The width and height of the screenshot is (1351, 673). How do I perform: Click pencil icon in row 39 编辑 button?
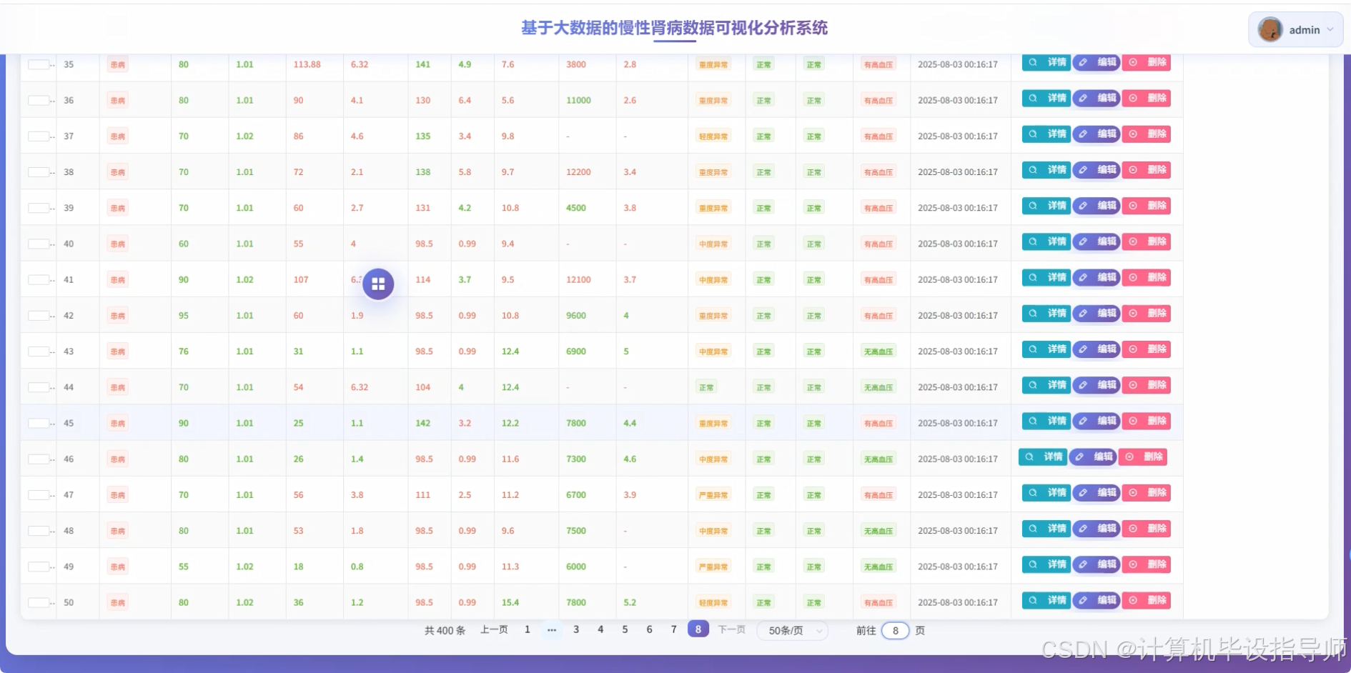pyautogui.click(x=1083, y=206)
